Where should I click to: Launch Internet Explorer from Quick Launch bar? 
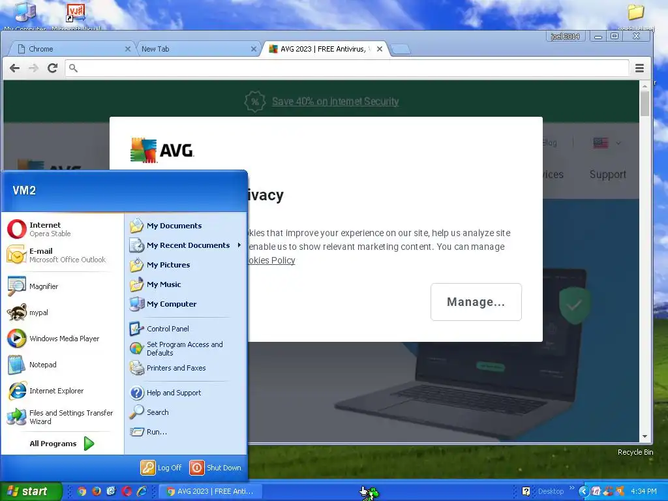point(142,492)
